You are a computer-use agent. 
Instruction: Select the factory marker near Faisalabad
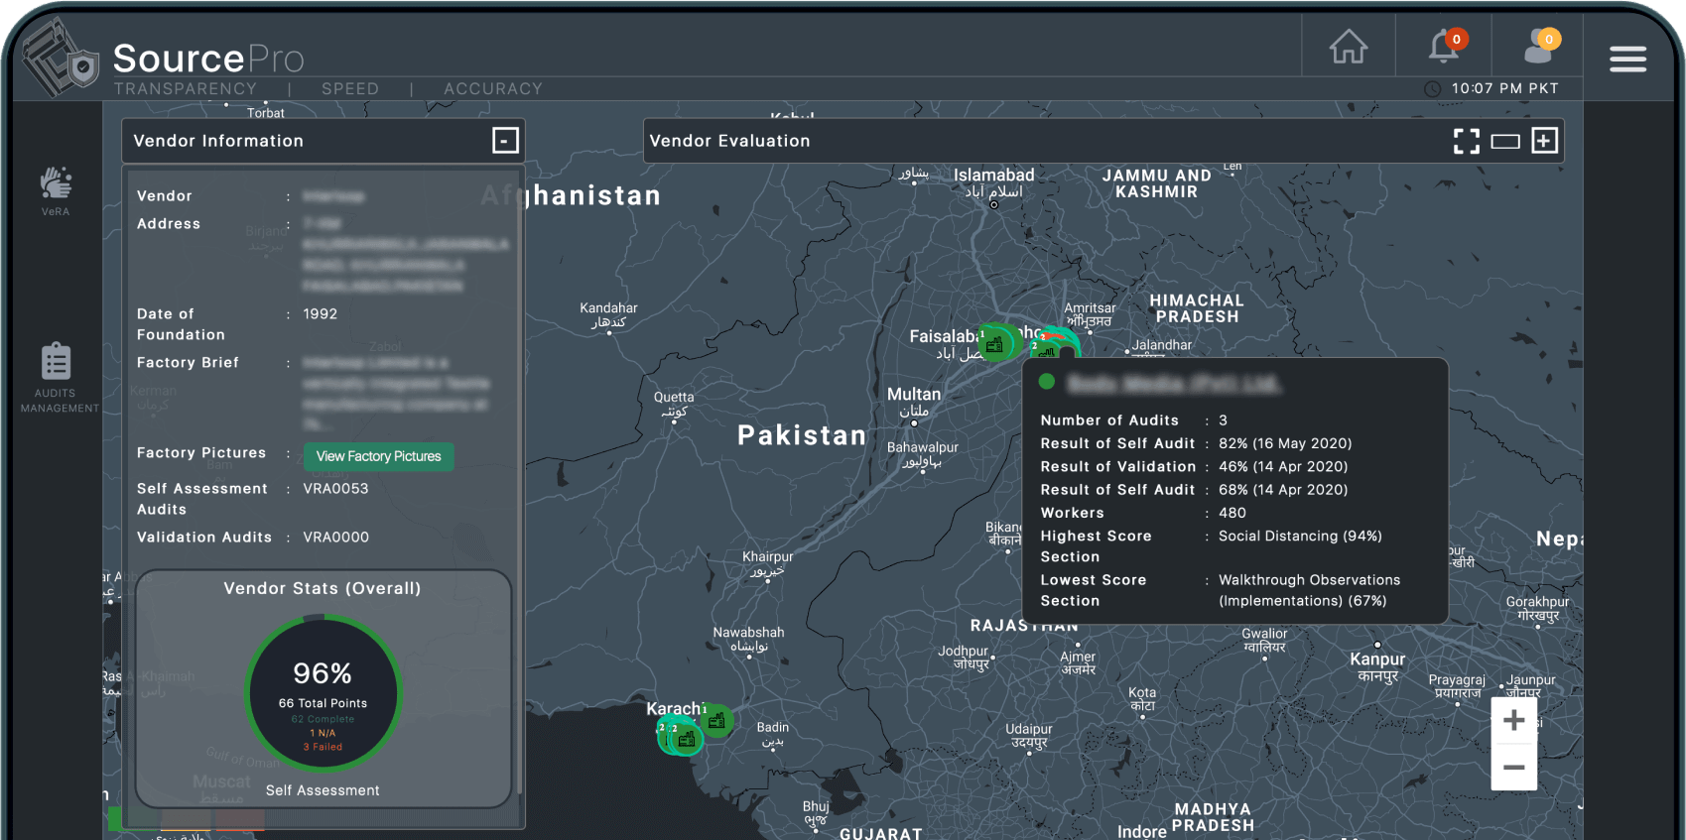coord(995,344)
